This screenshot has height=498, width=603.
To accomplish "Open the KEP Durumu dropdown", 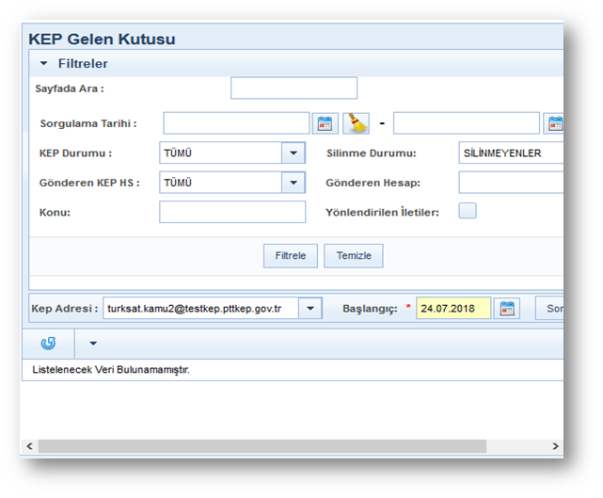I will pos(293,153).
